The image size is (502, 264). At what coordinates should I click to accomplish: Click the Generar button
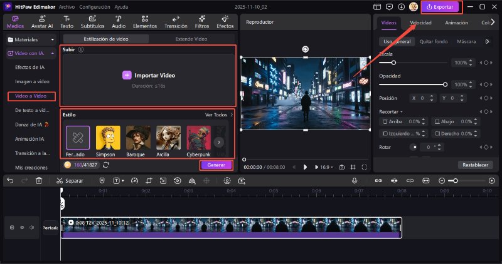click(x=216, y=165)
